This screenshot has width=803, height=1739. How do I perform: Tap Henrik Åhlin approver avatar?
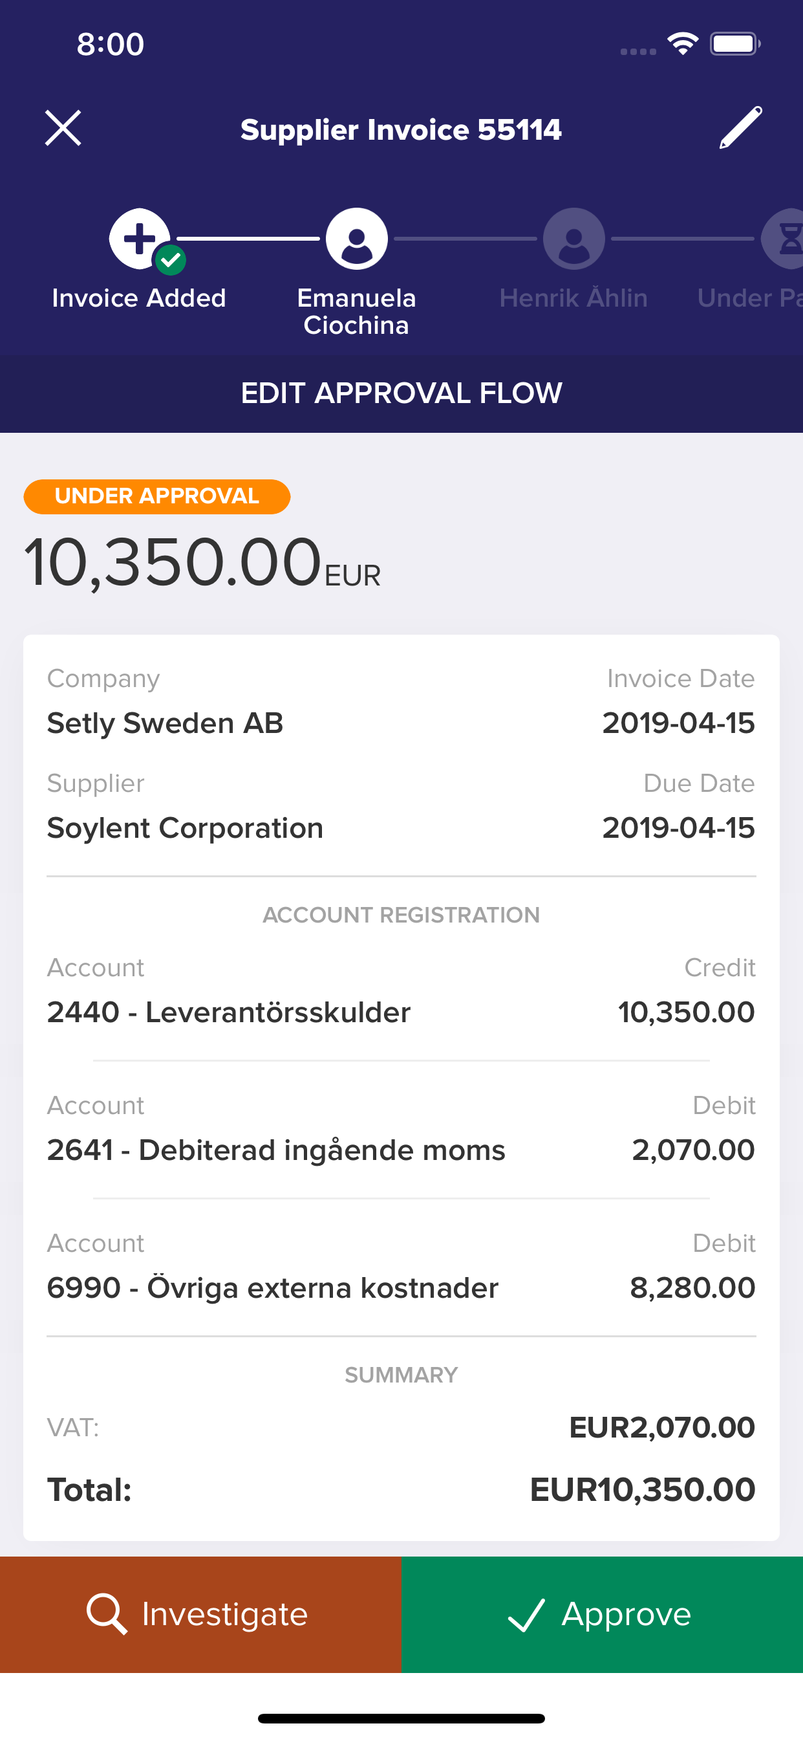click(573, 238)
